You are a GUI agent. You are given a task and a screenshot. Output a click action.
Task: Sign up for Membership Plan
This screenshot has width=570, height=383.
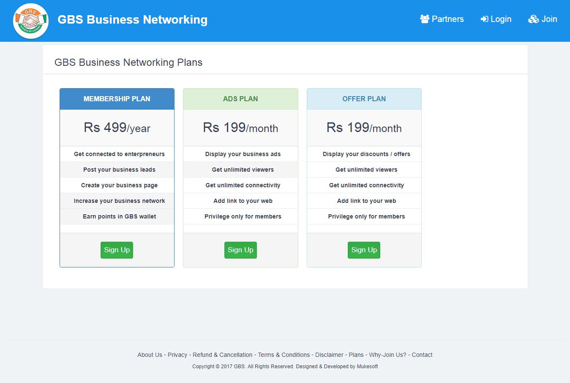pyautogui.click(x=117, y=250)
